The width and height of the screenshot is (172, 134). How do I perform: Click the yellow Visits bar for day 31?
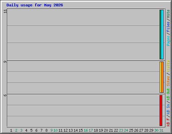pyautogui.click(x=160, y=77)
